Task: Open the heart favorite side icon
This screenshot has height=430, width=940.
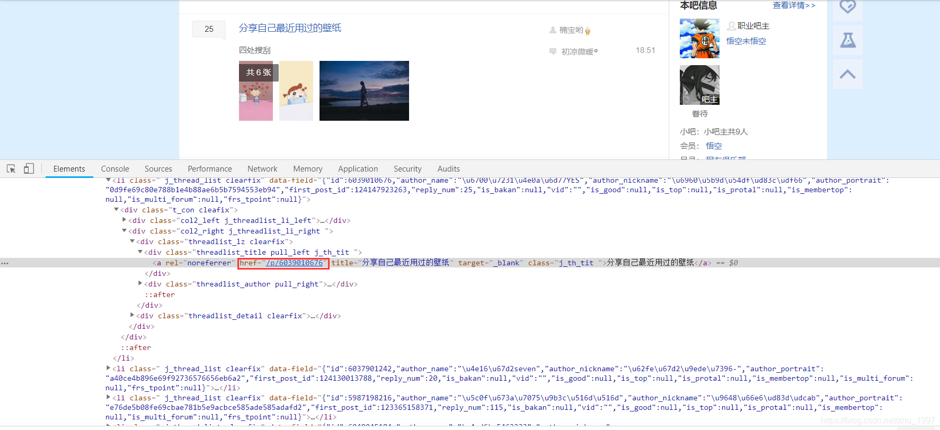Action: [848, 6]
